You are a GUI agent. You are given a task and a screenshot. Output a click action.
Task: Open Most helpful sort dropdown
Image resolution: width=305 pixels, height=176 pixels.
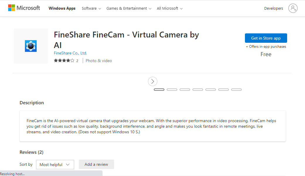point(55,165)
